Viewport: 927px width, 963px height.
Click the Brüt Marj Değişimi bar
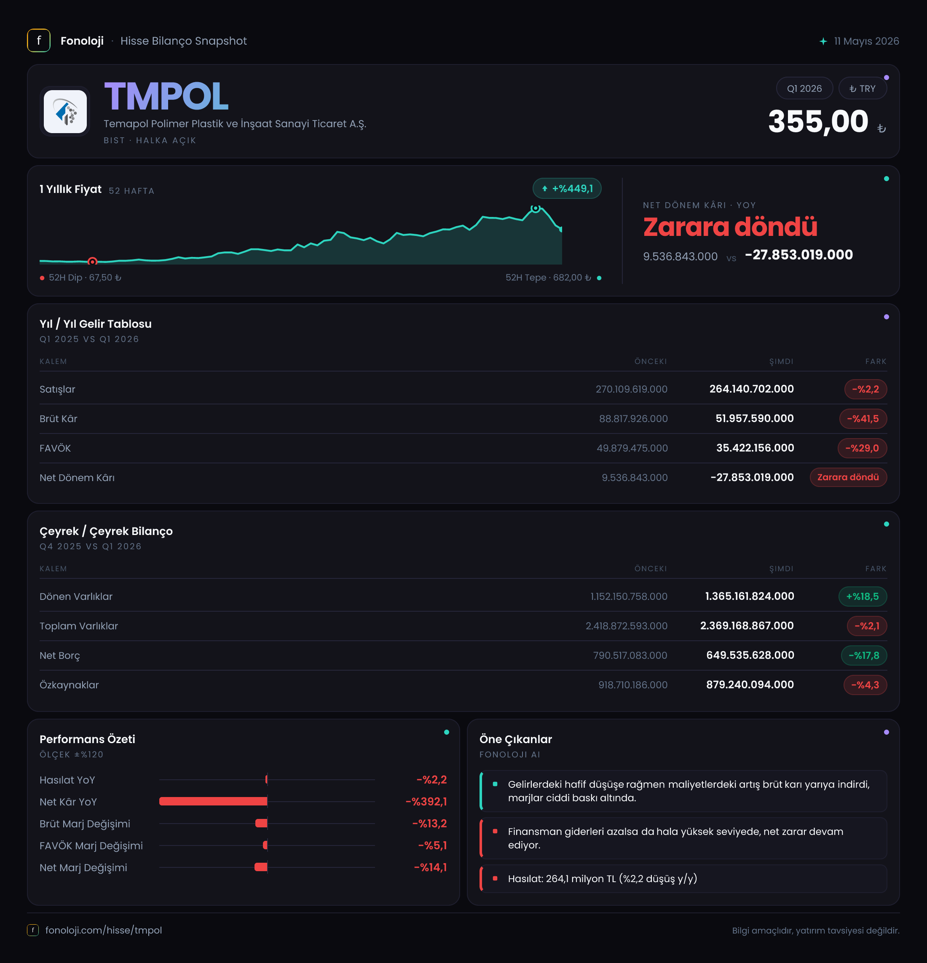[x=262, y=823]
